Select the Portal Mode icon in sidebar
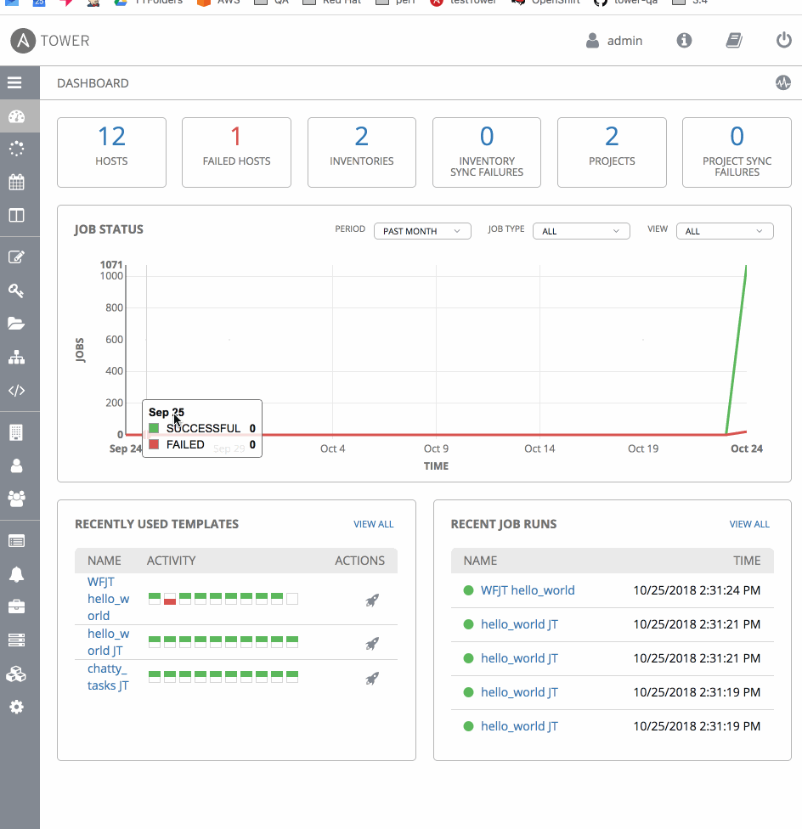The width and height of the screenshot is (802, 829). point(20,215)
